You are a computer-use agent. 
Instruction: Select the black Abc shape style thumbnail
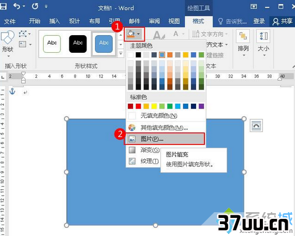click(x=78, y=44)
